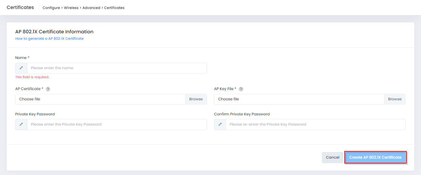
Task: Click the AP Key File Choose file box
Action: pos(299,99)
